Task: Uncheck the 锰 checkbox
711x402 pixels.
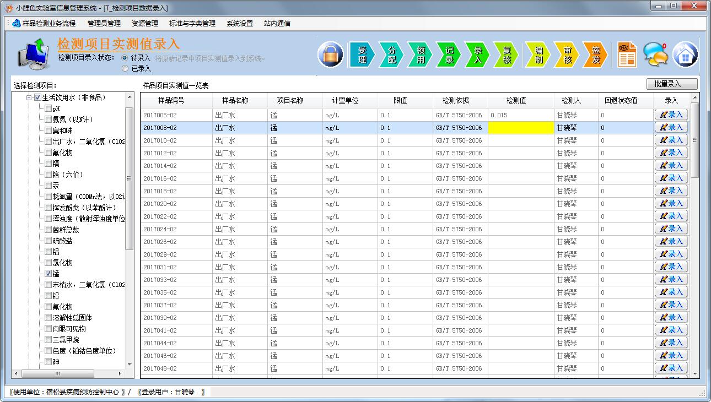Action: coord(49,274)
